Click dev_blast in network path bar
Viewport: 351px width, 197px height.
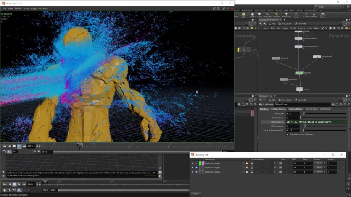(x=285, y=24)
